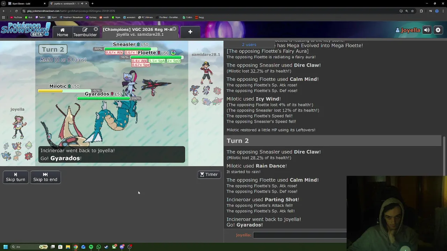The height and width of the screenshot is (251, 447).
Task: Click the browser address bar URL
Action: 71,11
